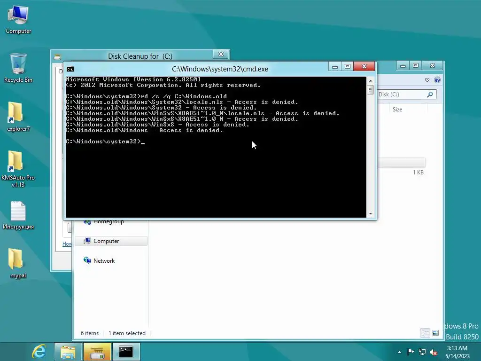This screenshot has width=481, height=361.
Task: Click the '6 items' status text
Action: coord(90,333)
